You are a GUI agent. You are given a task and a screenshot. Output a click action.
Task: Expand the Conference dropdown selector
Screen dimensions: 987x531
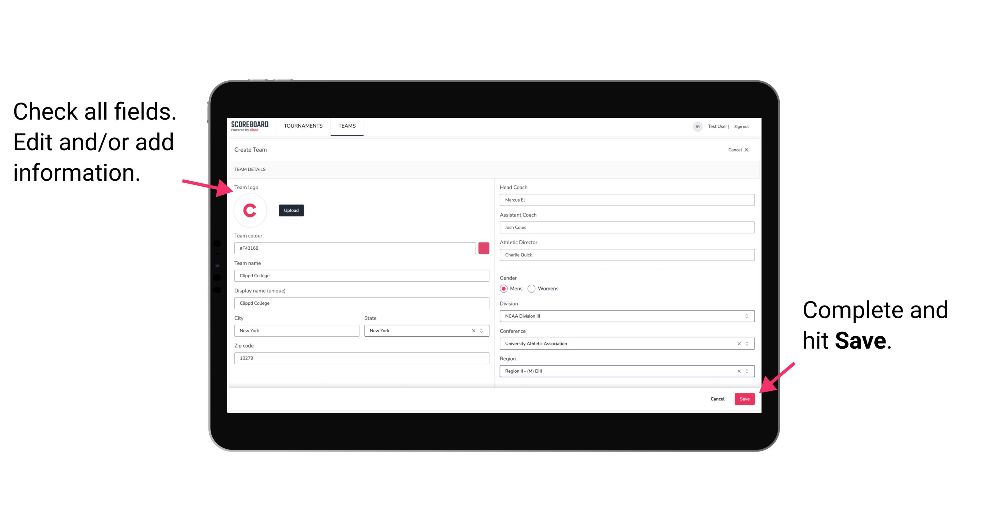(747, 343)
